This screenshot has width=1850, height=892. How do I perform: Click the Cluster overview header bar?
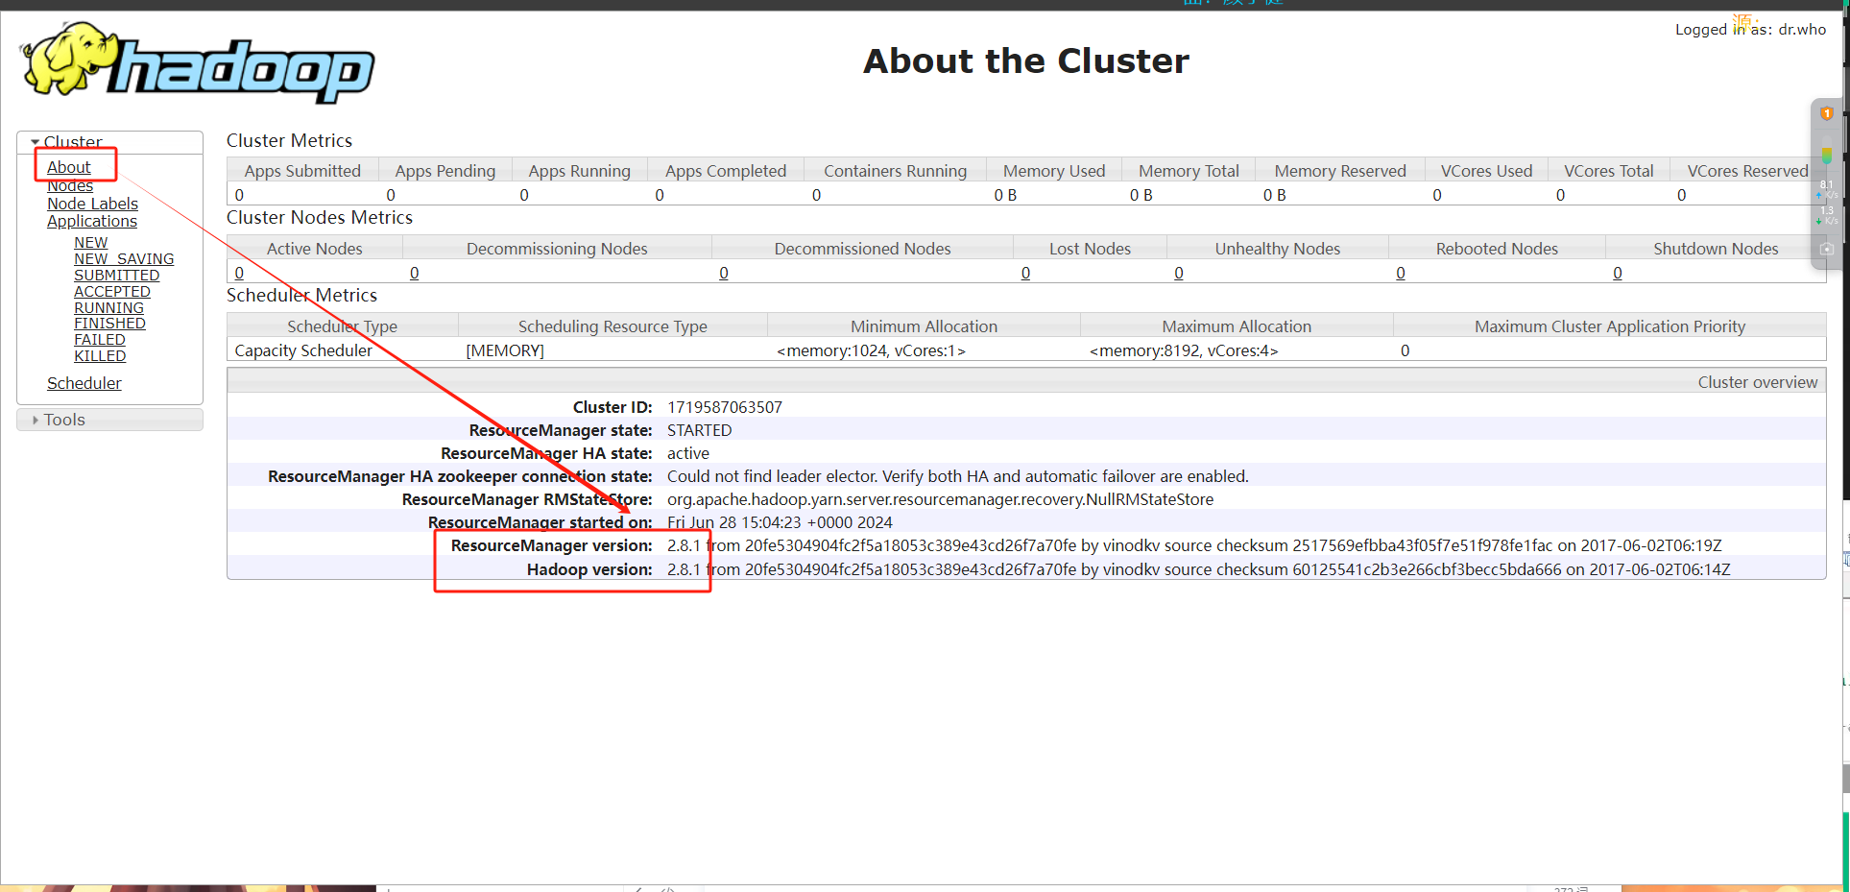[1025, 382]
